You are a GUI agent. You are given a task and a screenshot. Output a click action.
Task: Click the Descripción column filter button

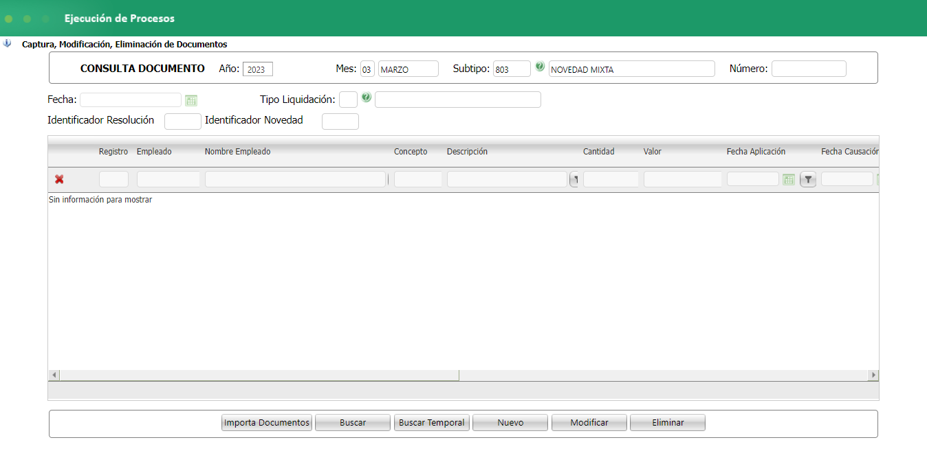[574, 180]
